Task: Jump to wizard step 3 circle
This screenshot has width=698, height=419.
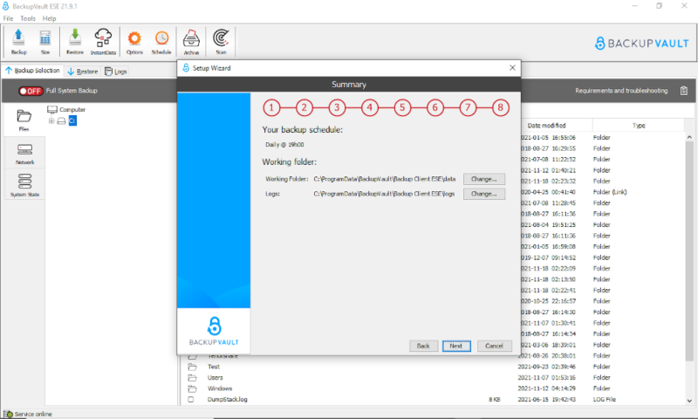Action: (x=337, y=107)
